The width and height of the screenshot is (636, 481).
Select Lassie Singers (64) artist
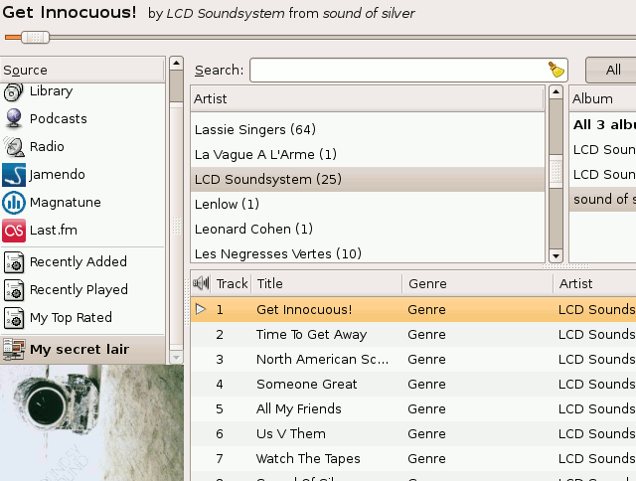pos(368,130)
